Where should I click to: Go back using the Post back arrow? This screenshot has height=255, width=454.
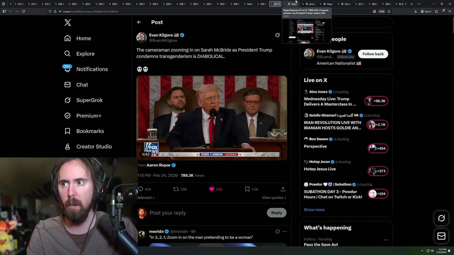(139, 22)
